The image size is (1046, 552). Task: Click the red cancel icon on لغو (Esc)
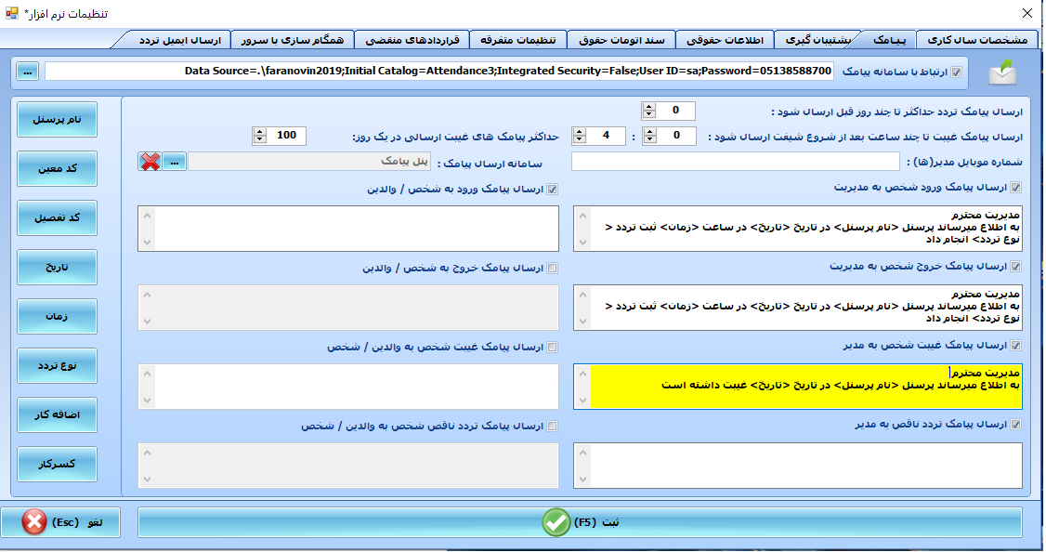(x=34, y=522)
